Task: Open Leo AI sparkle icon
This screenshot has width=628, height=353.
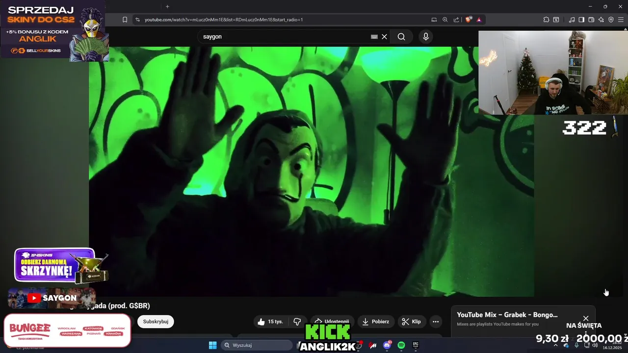Action: pyautogui.click(x=601, y=20)
